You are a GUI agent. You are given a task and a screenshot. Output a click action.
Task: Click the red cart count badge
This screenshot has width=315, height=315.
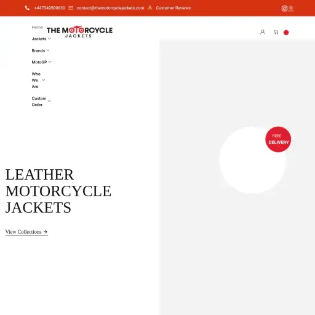[x=286, y=33]
